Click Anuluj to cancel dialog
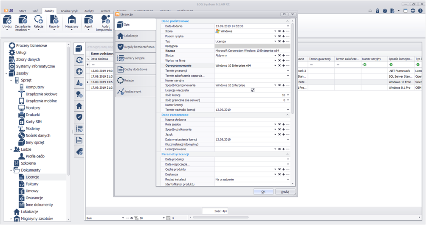 coord(285,191)
